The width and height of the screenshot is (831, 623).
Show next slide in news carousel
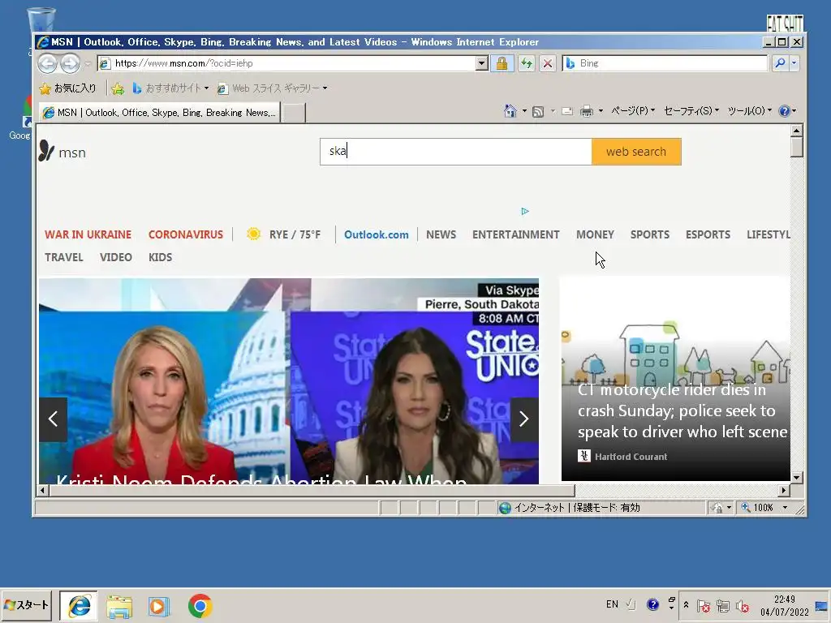coord(524,419)
